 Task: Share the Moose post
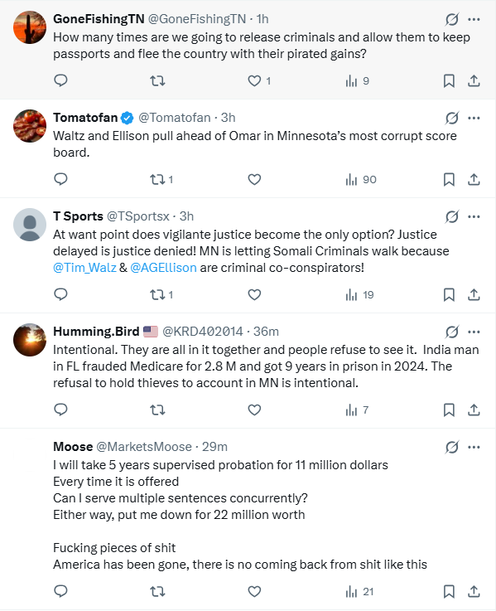pyautogui.click(x=474, y=591)
